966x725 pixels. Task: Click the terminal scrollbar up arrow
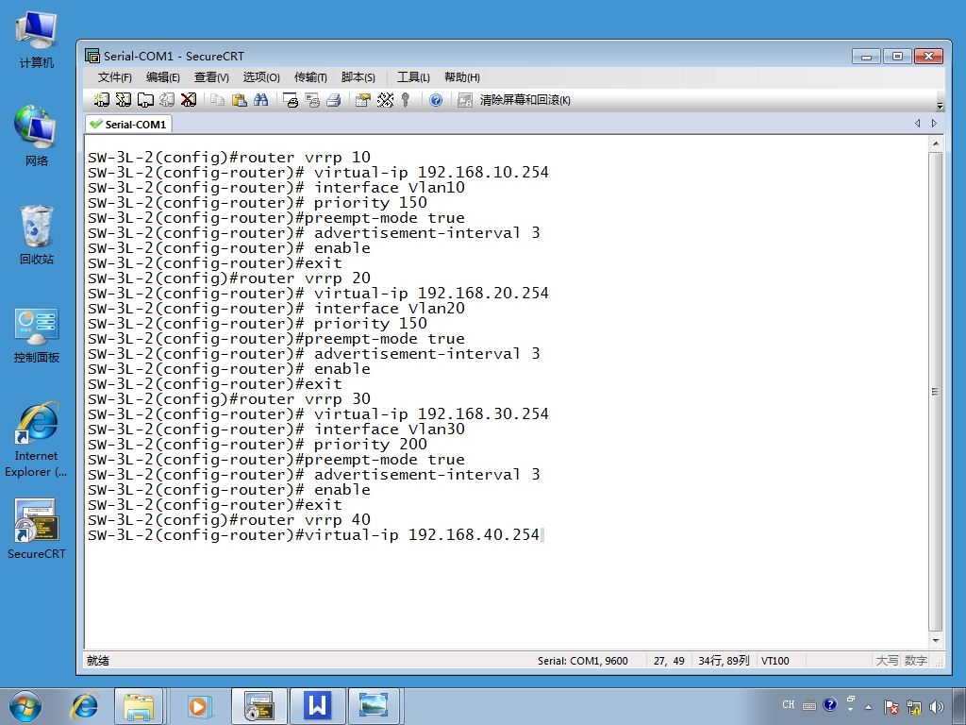click(935, 143)
